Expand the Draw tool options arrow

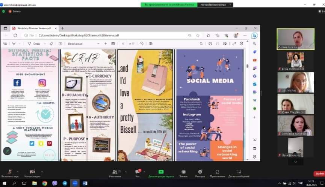click(45, 44)
